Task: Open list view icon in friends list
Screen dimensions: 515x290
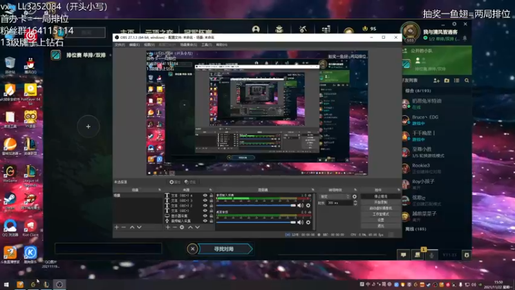Action: [x=456, y=80]
